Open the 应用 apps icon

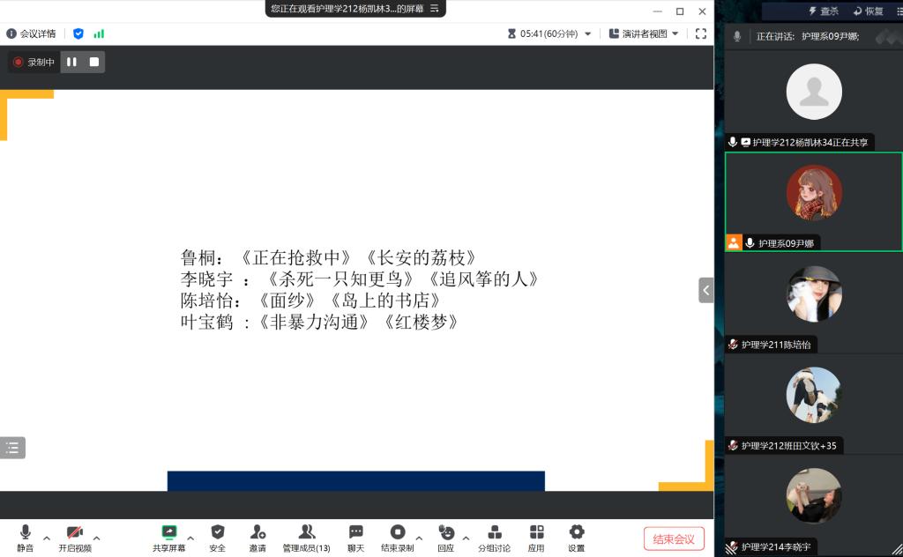(536, 537)
